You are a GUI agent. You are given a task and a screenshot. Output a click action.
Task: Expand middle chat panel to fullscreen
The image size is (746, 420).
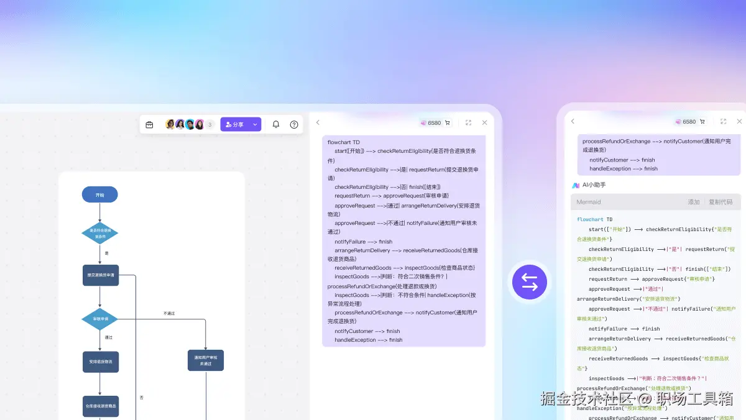point(468,122)
